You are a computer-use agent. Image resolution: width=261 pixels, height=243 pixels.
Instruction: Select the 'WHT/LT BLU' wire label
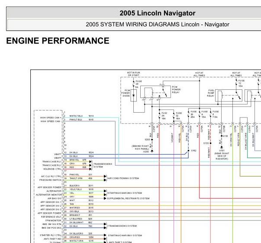76,116
